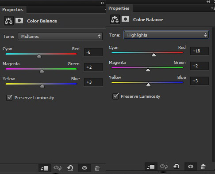Click Cyan-Red slider handle in Midtones panel
Screen dimensions: 215x174
click(x=39, y=56)
